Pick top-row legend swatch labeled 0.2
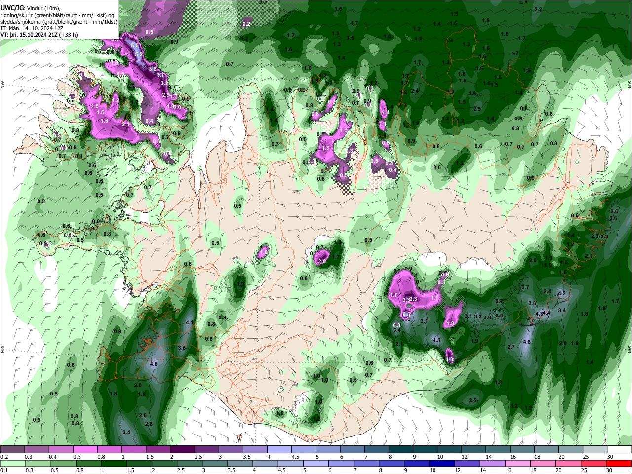The height and width of the screenshot is (474, 632). (x=12, y=450)
